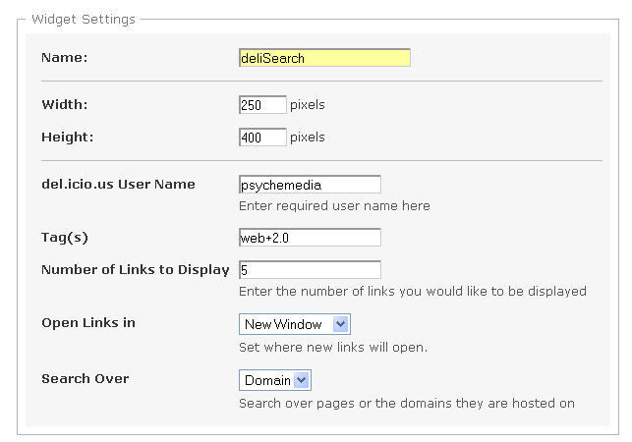Screen dimensions: 632x442
Task: Click the Width: label
Action: coord(65,105)
